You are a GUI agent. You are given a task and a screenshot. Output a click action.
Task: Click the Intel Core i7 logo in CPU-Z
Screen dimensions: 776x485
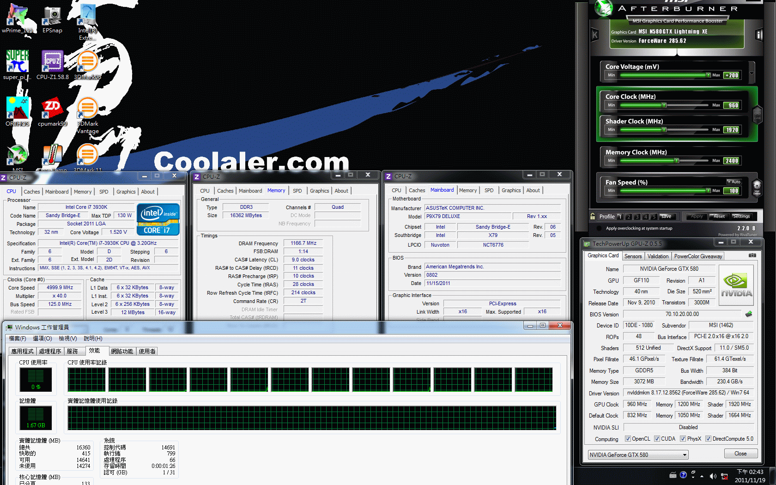pyautogui.click(x=158, y=219)
